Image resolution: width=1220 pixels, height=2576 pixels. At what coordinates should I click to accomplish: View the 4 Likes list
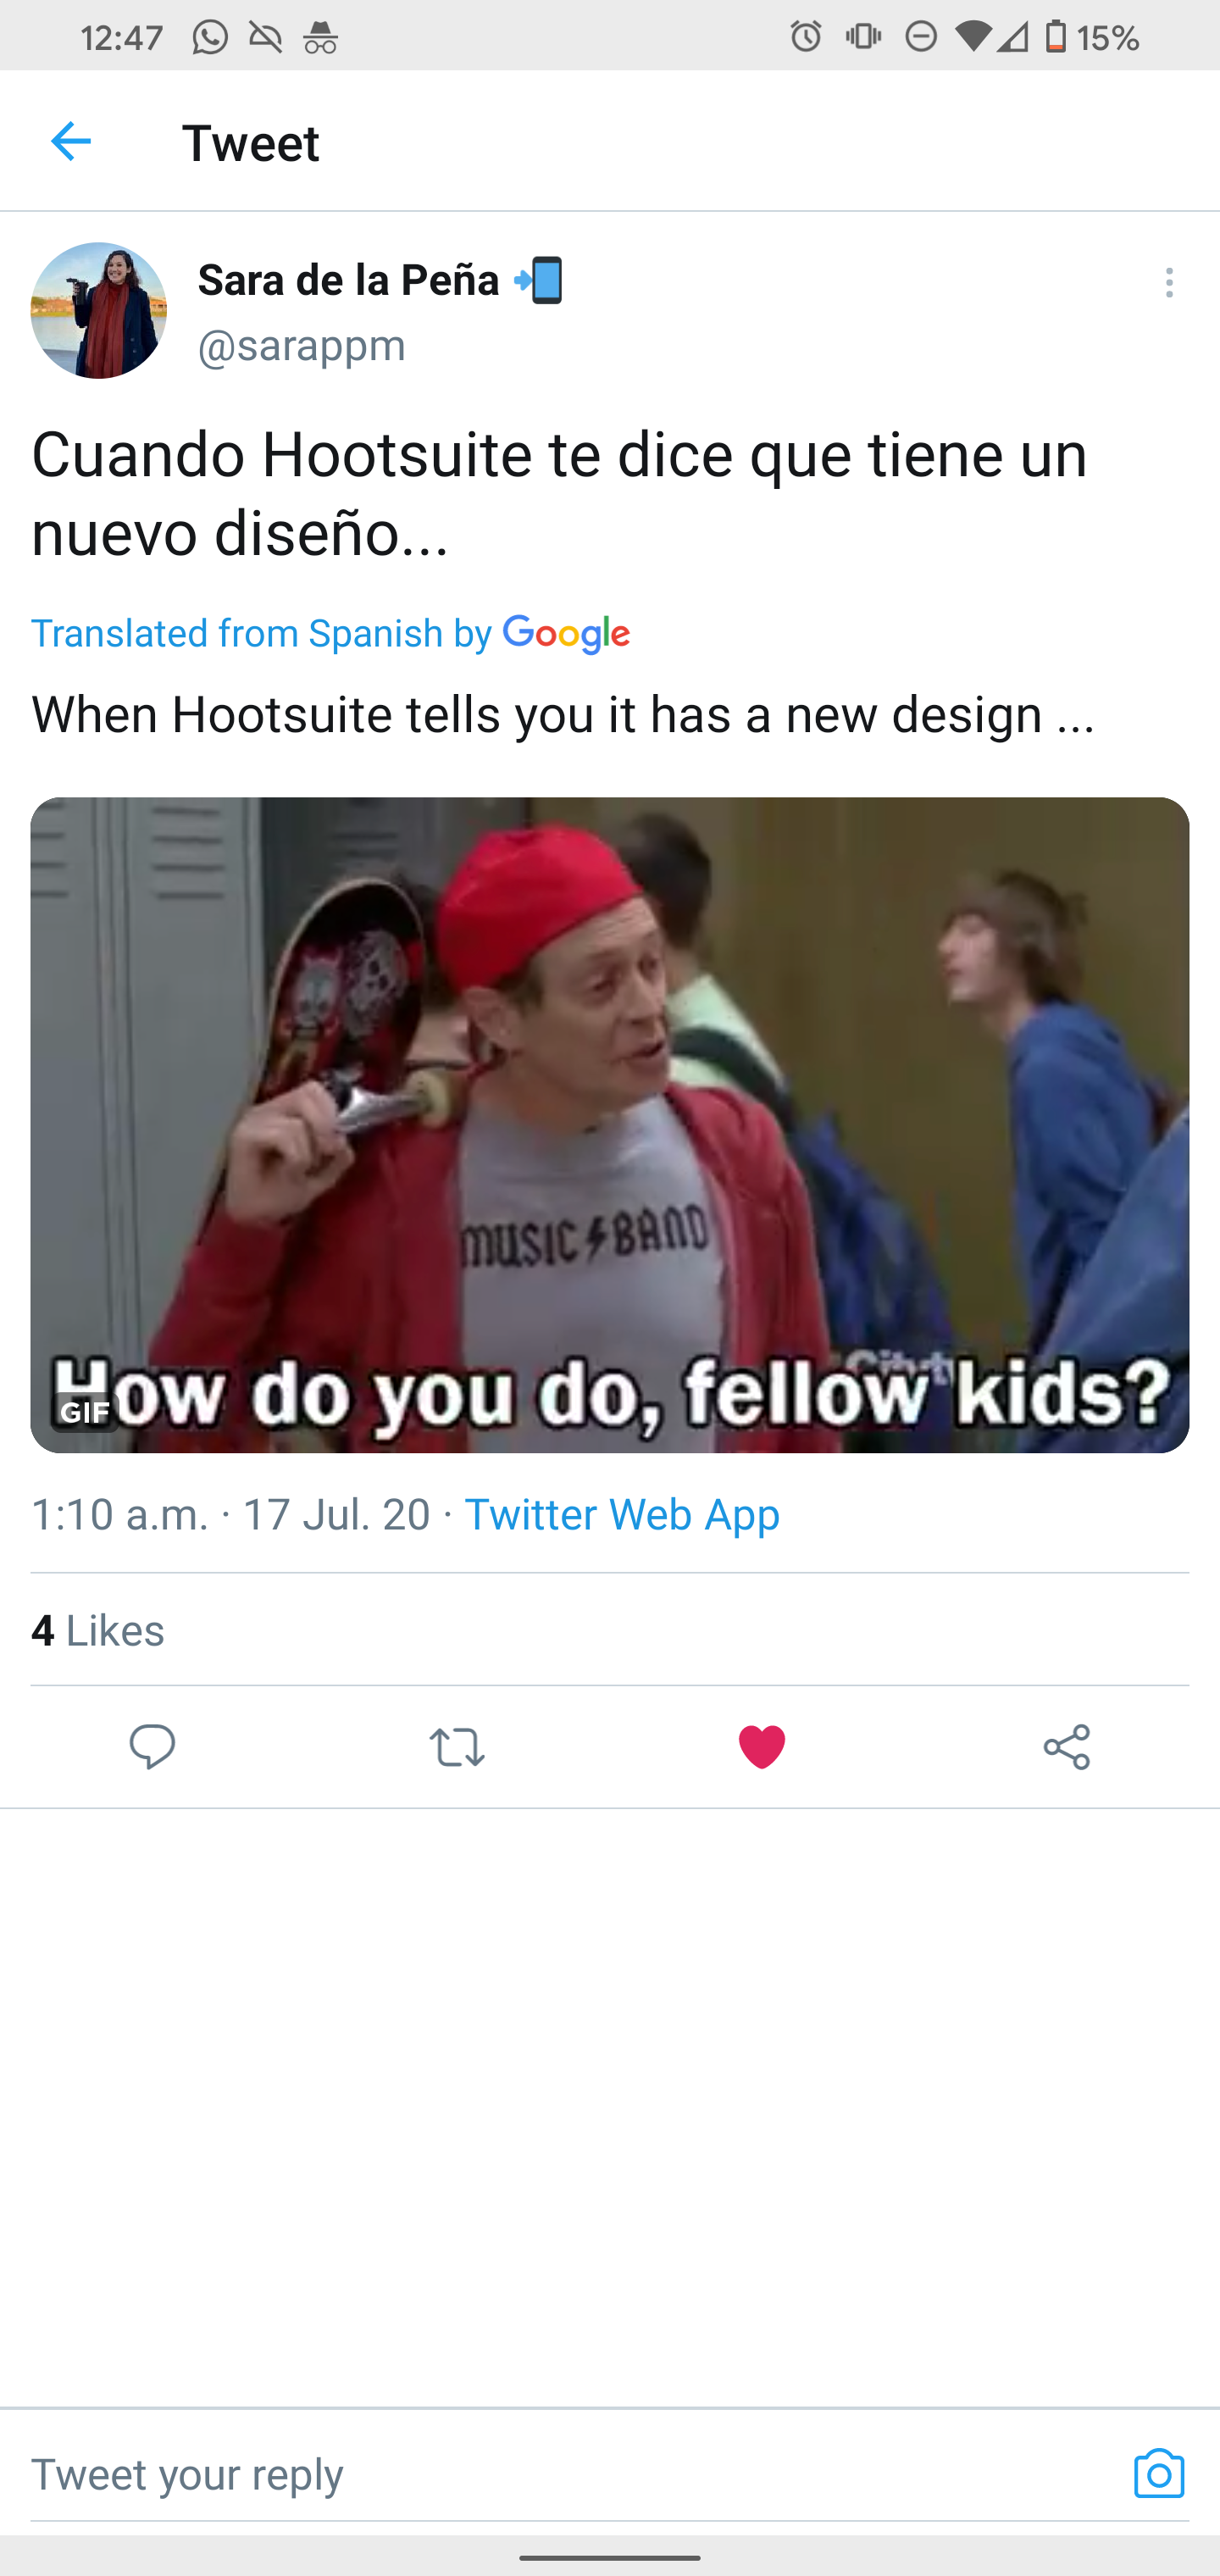(x=97, y=1630)
